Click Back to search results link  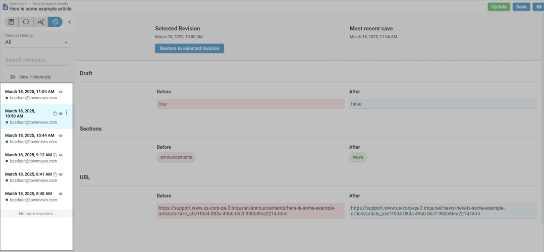point(50,4)
